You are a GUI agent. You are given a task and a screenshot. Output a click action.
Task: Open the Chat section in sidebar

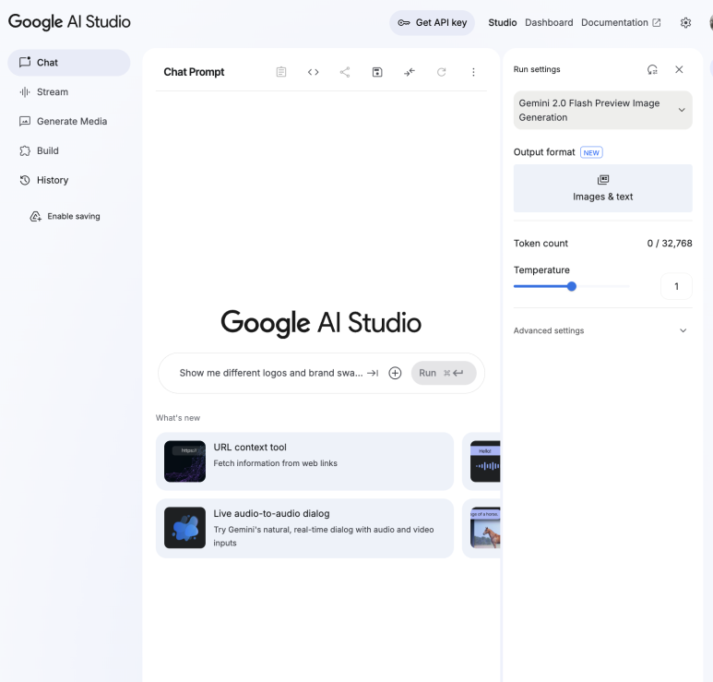click(x=68, y=63)
